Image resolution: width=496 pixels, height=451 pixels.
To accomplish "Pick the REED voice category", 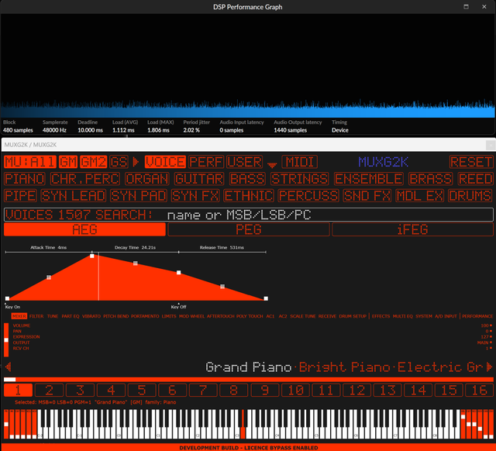I will click(475, 179).
